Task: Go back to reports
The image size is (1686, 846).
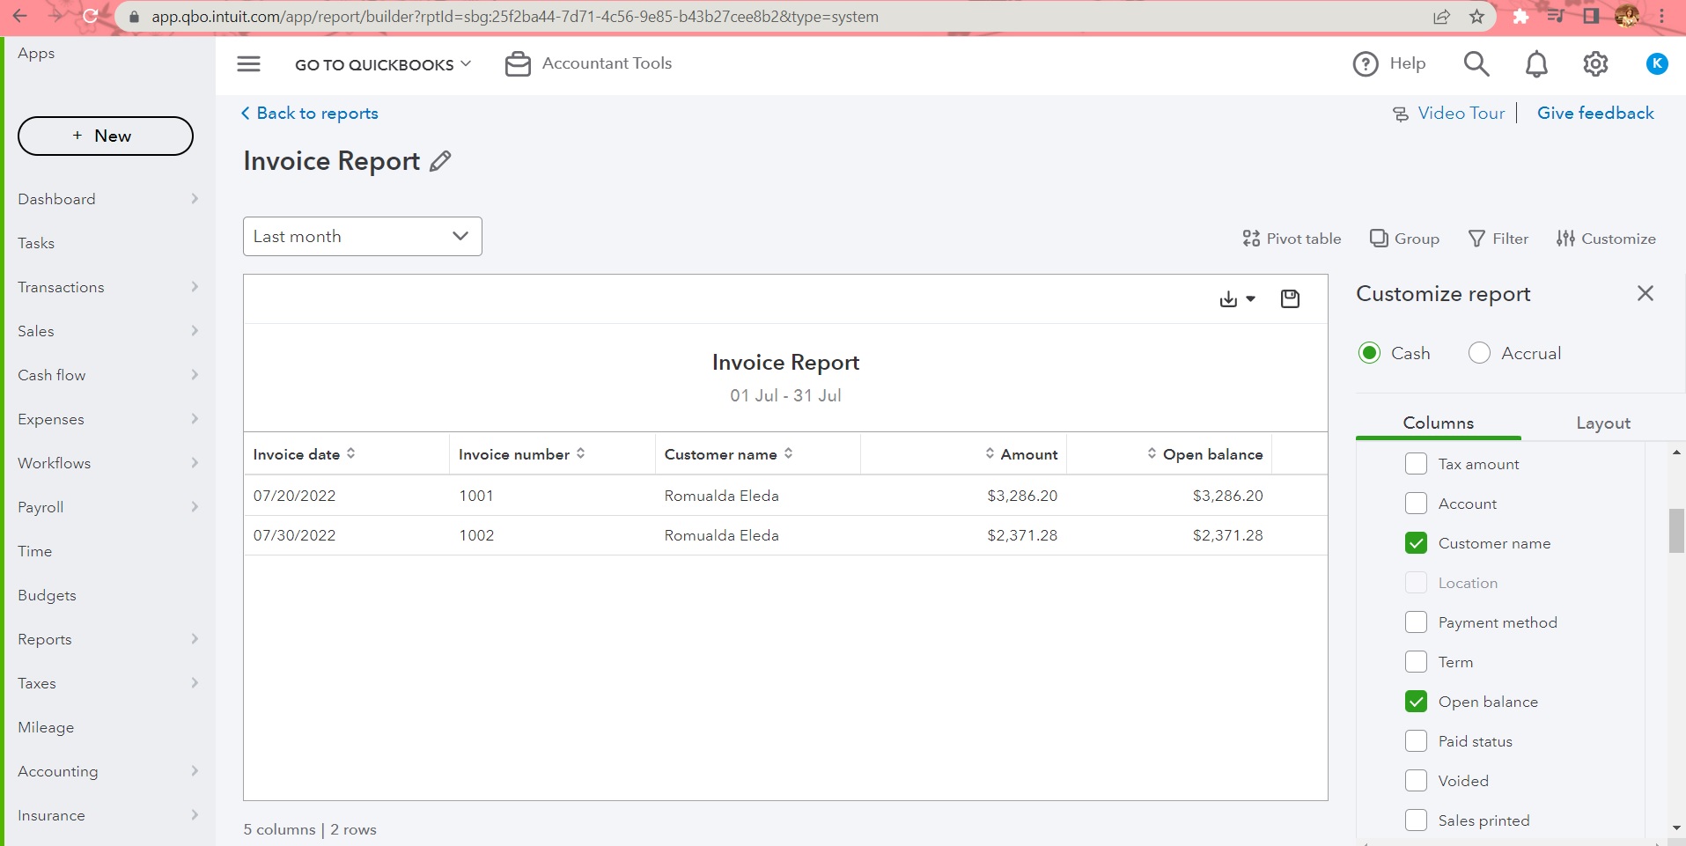Action: [x=309, y=113]
